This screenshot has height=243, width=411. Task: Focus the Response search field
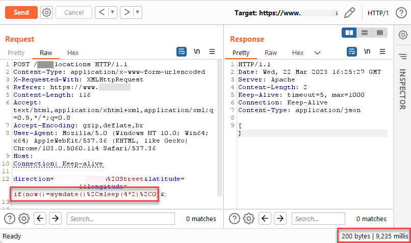[319, 219]
